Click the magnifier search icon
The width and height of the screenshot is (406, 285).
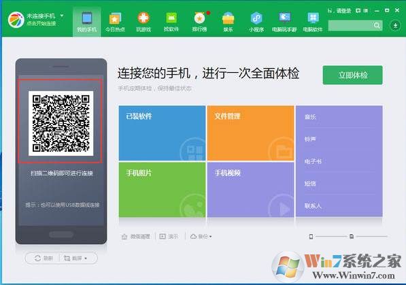377,25
